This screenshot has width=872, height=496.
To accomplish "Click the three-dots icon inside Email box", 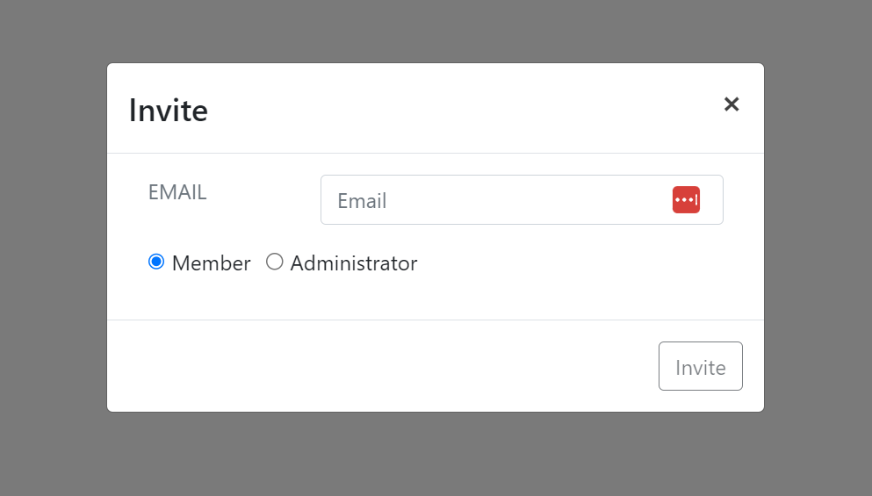I will [x=686, y=199].
